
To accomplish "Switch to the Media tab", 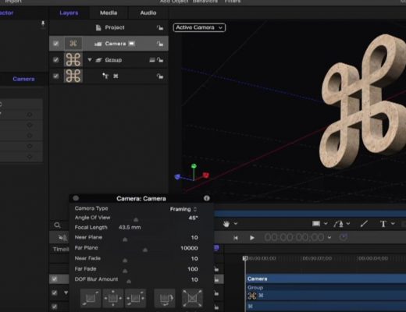I will pyautogui.click(x=109, y=12).
